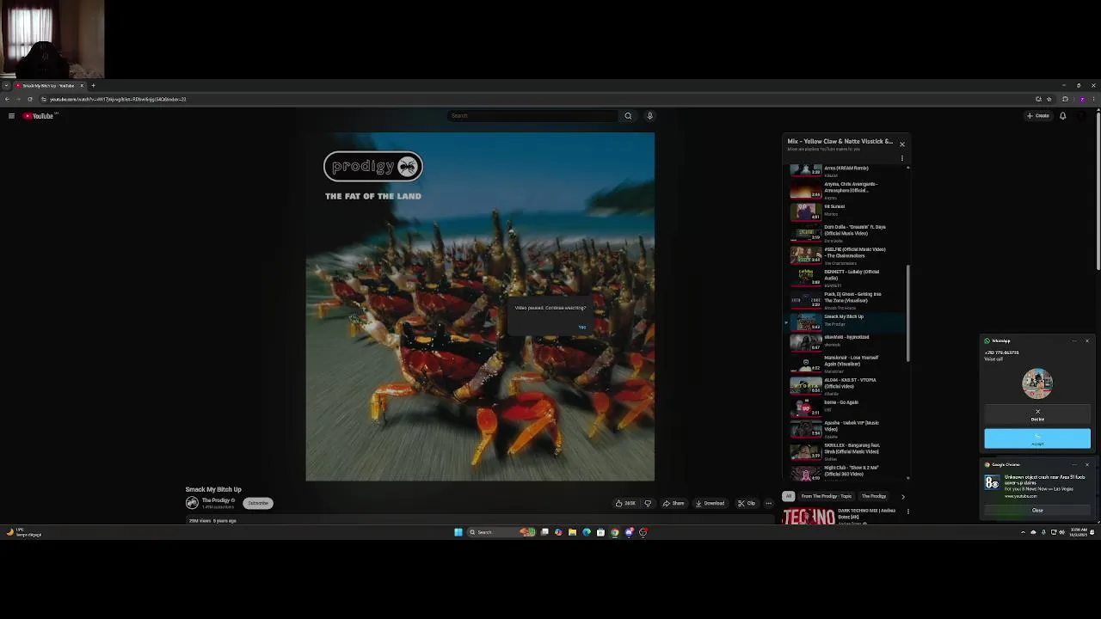Play SKRILLEX - Bangarang feat. Sirah
The height and width of the screenshot is (619, 1101).
click(x=846, y=451)
